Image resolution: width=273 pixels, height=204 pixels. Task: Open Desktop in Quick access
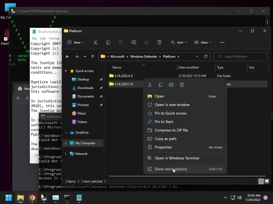(83, 79)
